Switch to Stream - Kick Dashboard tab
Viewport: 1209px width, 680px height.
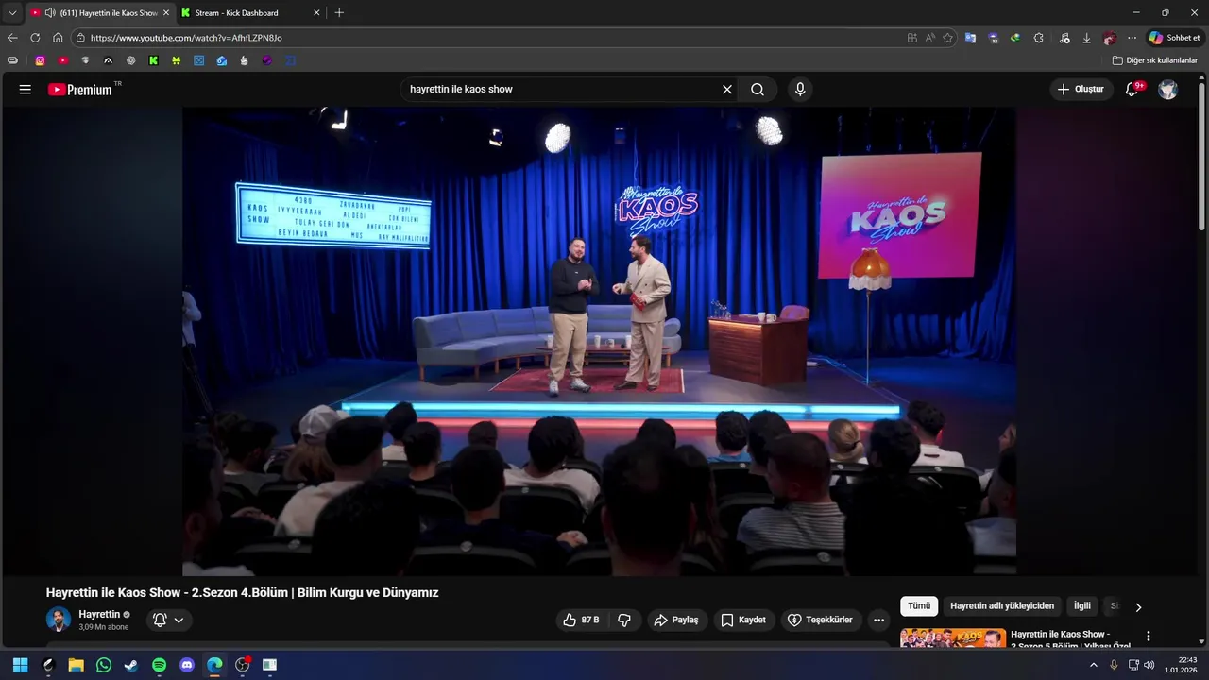236,13
